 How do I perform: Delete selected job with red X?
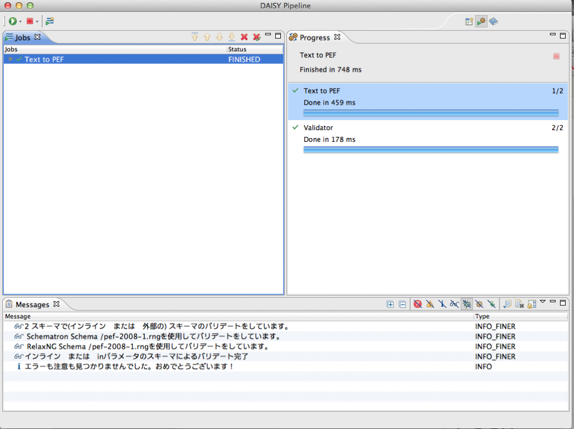click(x=244, y=37)
